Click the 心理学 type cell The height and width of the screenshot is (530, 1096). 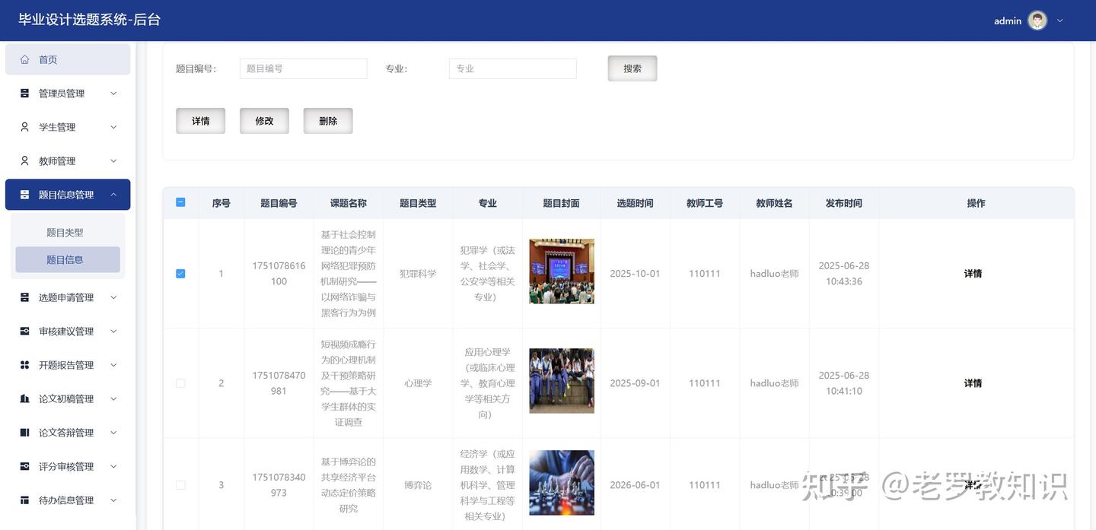(418, 383)
